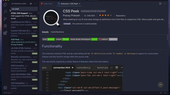Click the feedback smiley in the status bar
This screenshot has height=95, width=170.
(161, 93)
